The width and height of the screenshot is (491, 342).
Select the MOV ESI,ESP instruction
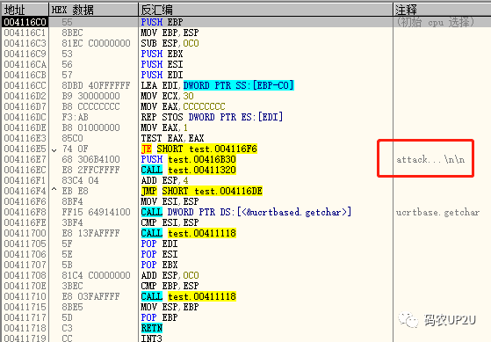[170, 201]
